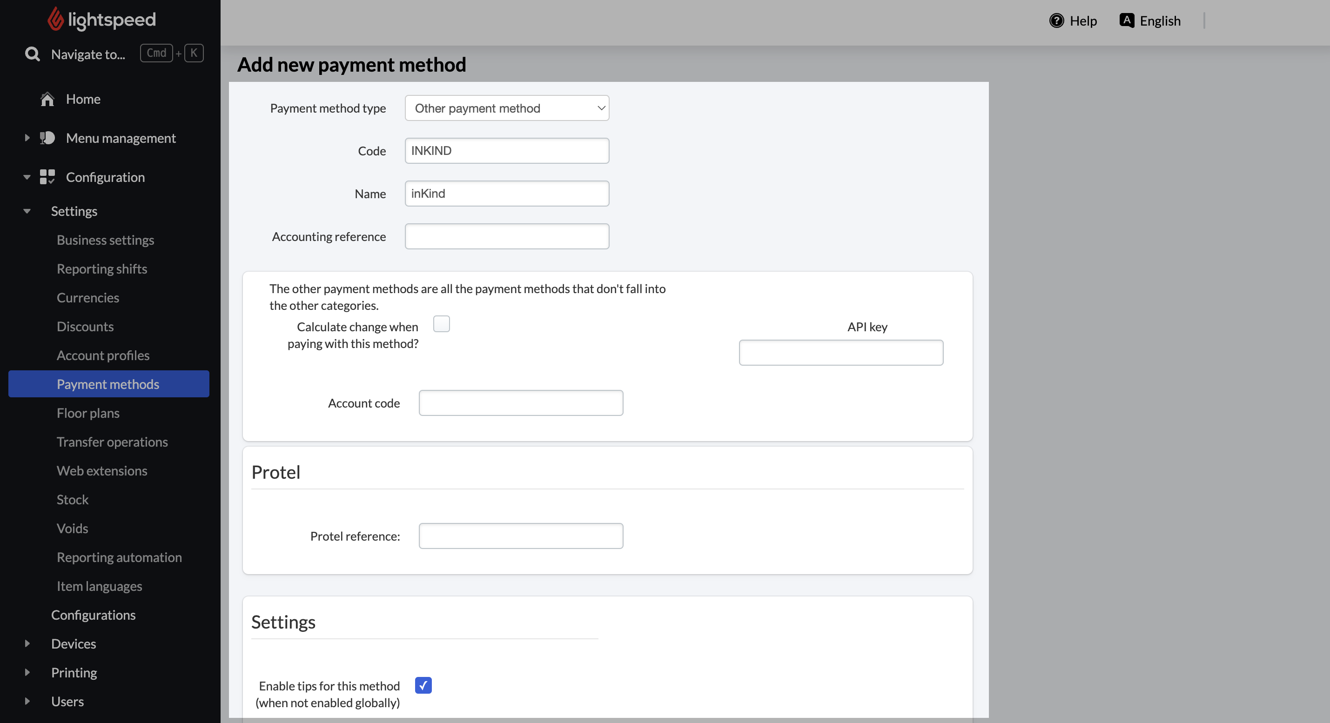The height and width of the screenshot is (723, 1330).
Task: Click the Protel section heading
Action: (275, 472)
